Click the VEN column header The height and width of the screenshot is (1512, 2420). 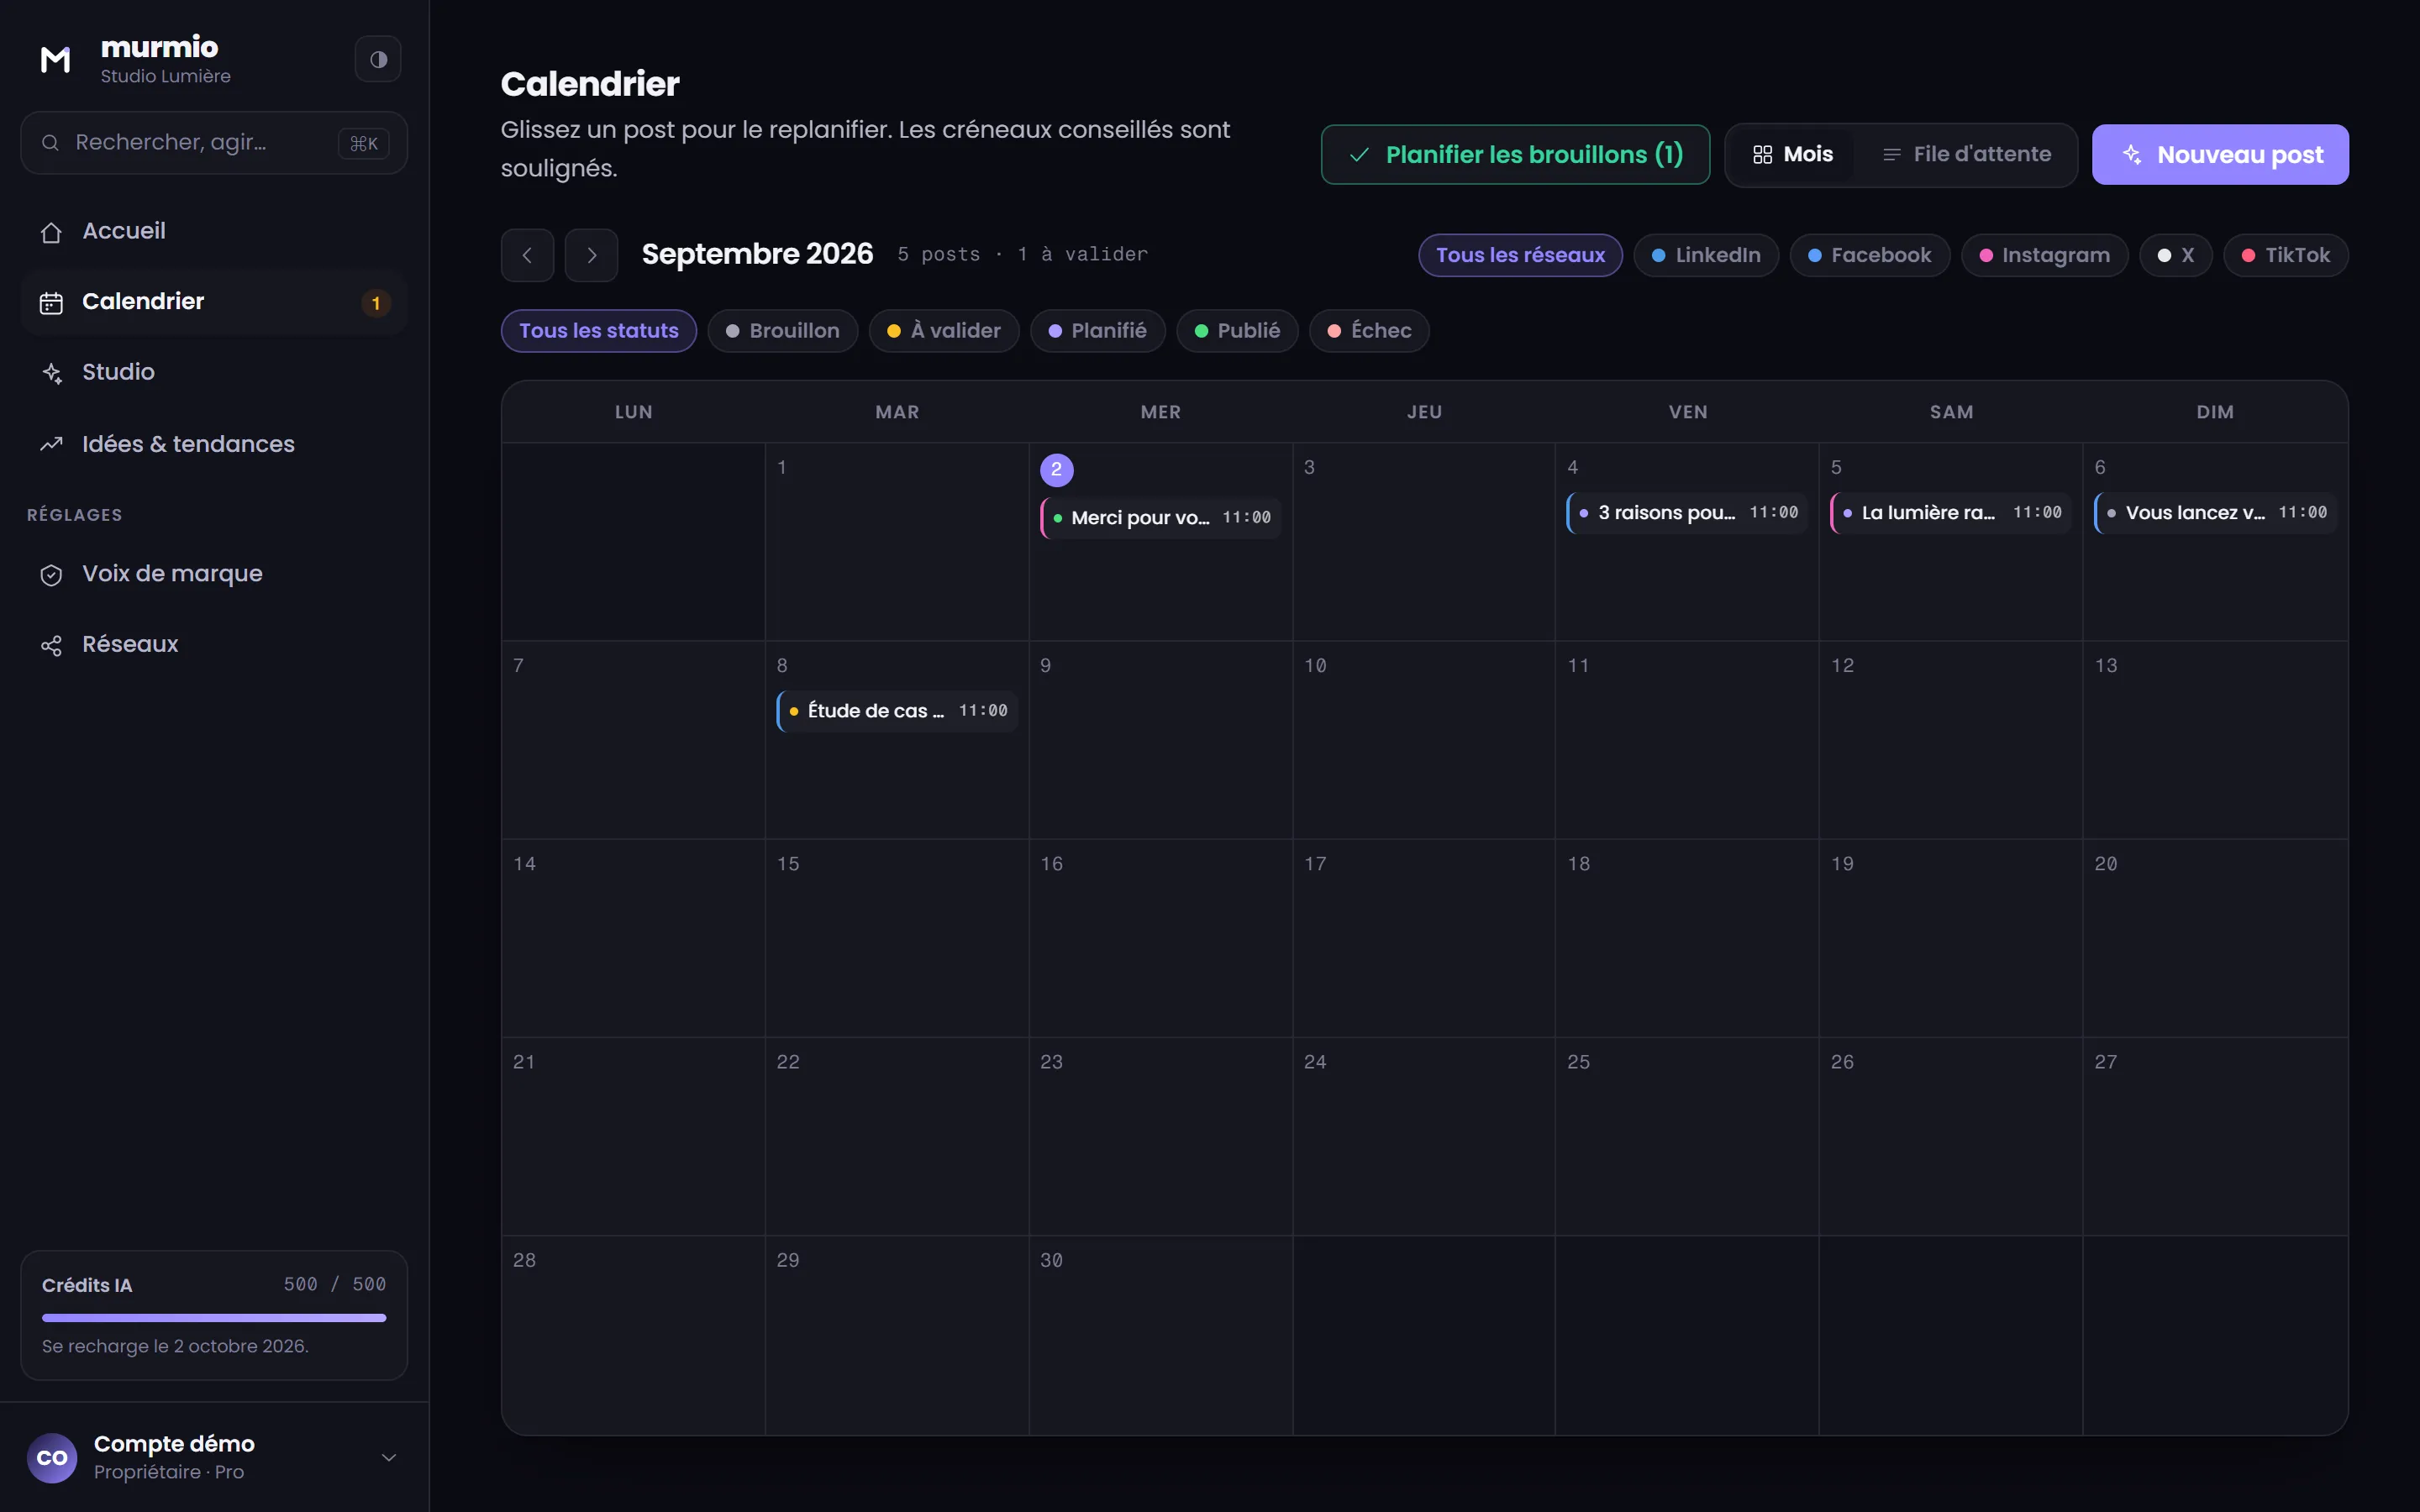1688,412
